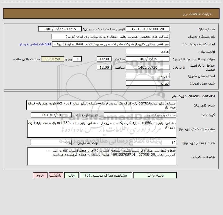The image size is (223, 215).
Task: Click the حداقل تاریخ اعتبار قیمت label
Action: coord(202,68)
